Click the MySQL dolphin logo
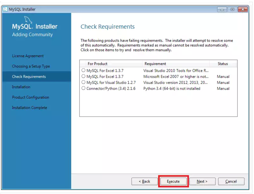254x194 pixels. (28, 20)
